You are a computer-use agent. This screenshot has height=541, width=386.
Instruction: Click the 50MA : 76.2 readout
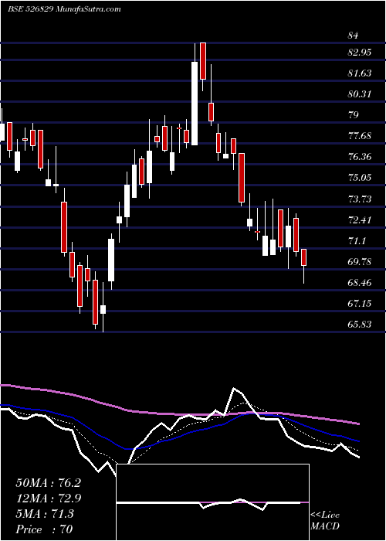point(49,483)
